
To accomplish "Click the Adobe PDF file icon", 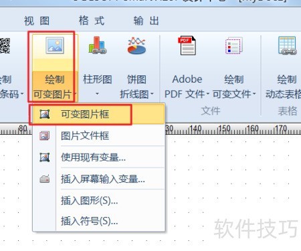I will pos(187,45).
